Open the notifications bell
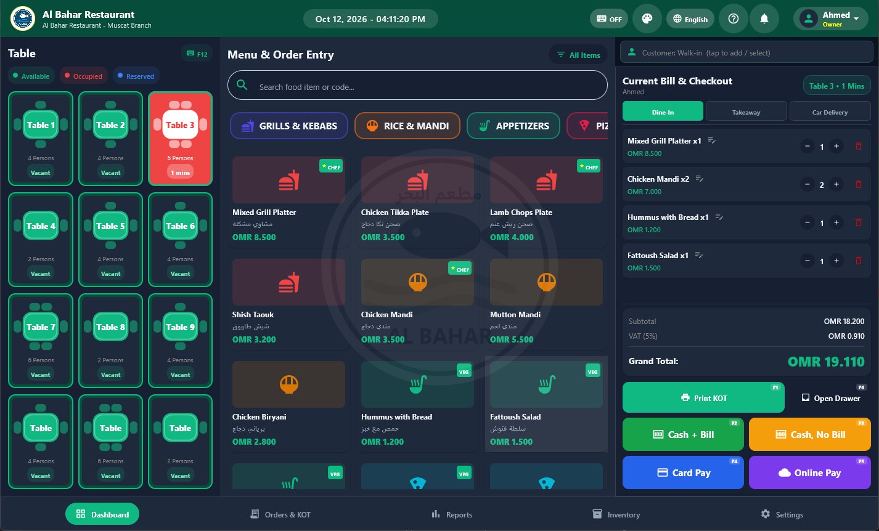 (764, 18)
